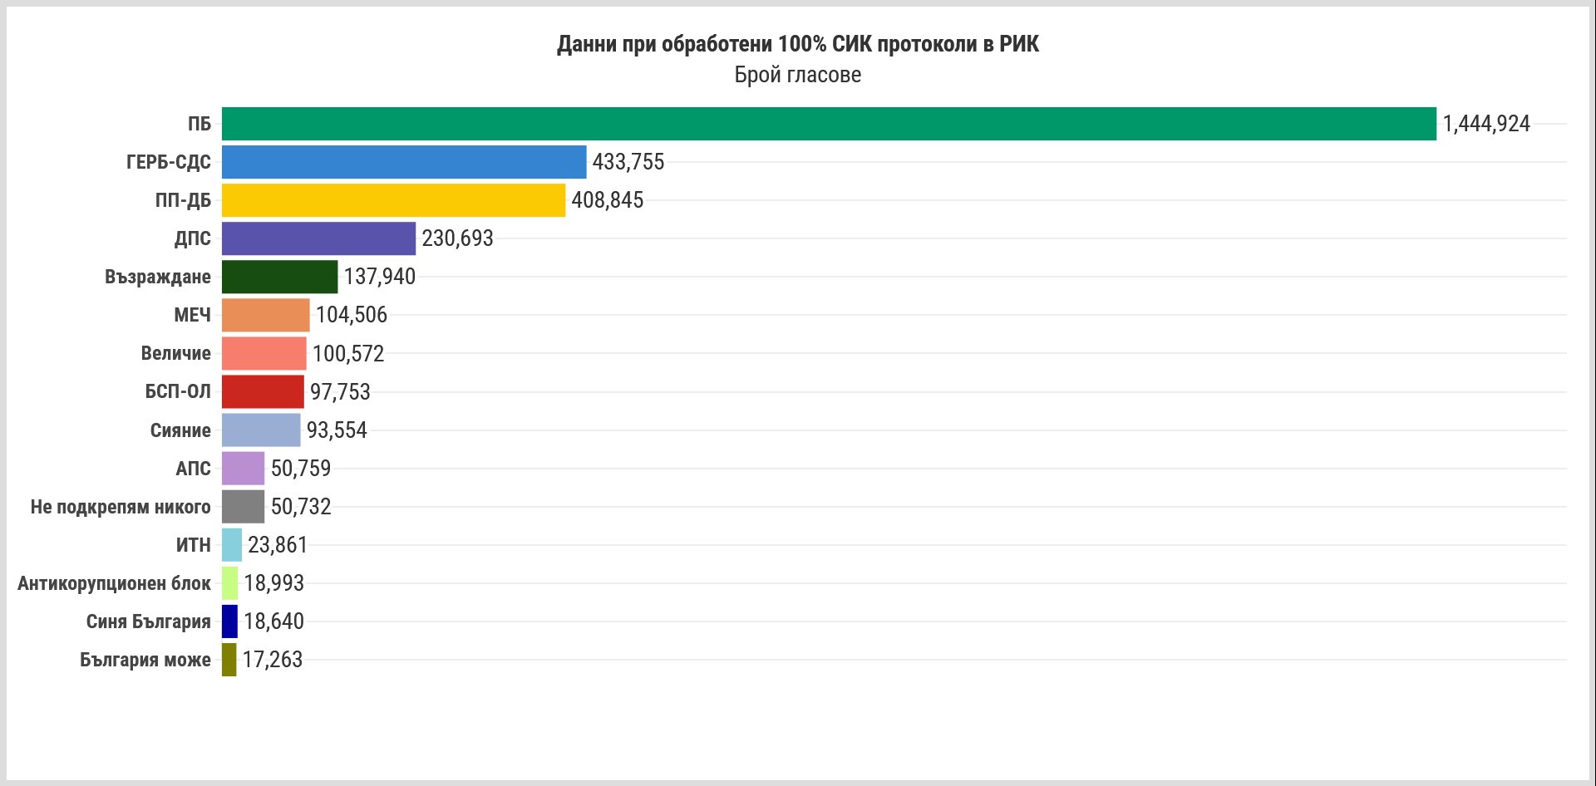Click the salmon Величие bar
Image resolution: width=1596 pixels, height=786 pixels.
(x=264, y=353)
